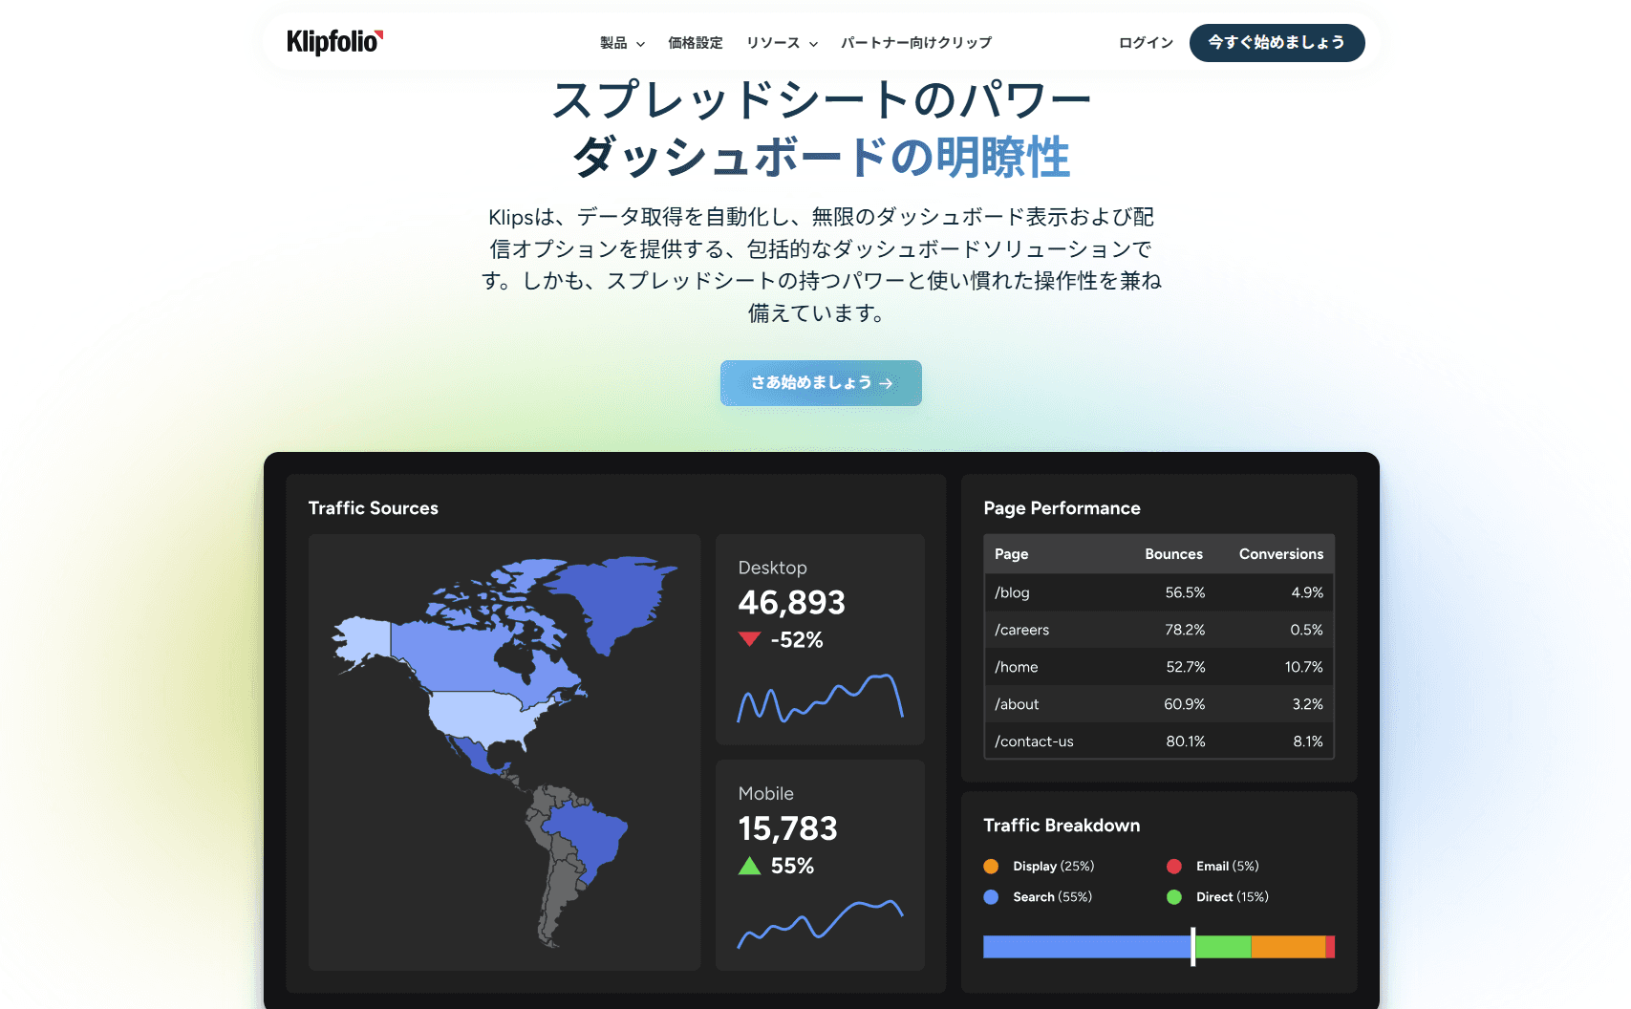
Task: Click the blue segment of traffic bar
Action: [x=1086, y=947]
